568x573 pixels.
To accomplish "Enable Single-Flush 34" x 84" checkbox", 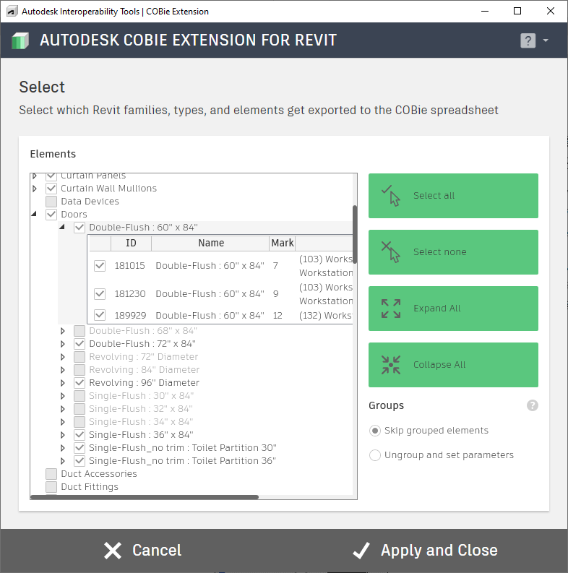I will (79, 422).
